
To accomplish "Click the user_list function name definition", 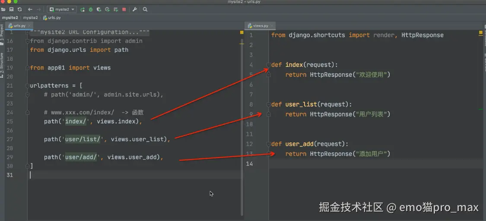I will [301, 104].
